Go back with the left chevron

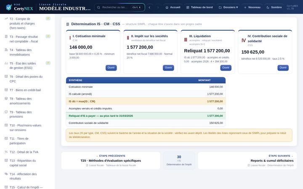(149, 7)
